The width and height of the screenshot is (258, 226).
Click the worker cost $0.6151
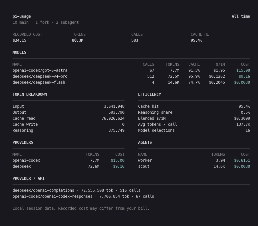[242, 161]
